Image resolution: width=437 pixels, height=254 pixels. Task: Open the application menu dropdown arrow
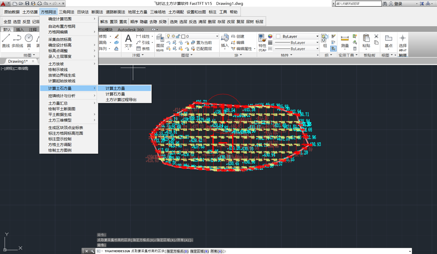click(8, 4)
